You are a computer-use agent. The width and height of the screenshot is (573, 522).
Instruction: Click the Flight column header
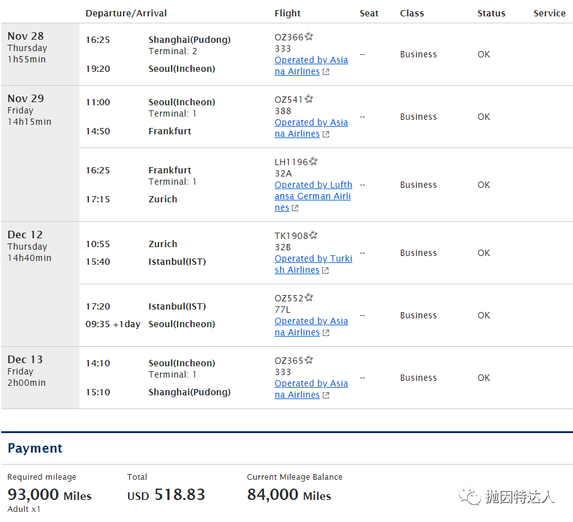click(x=287, y=13)
